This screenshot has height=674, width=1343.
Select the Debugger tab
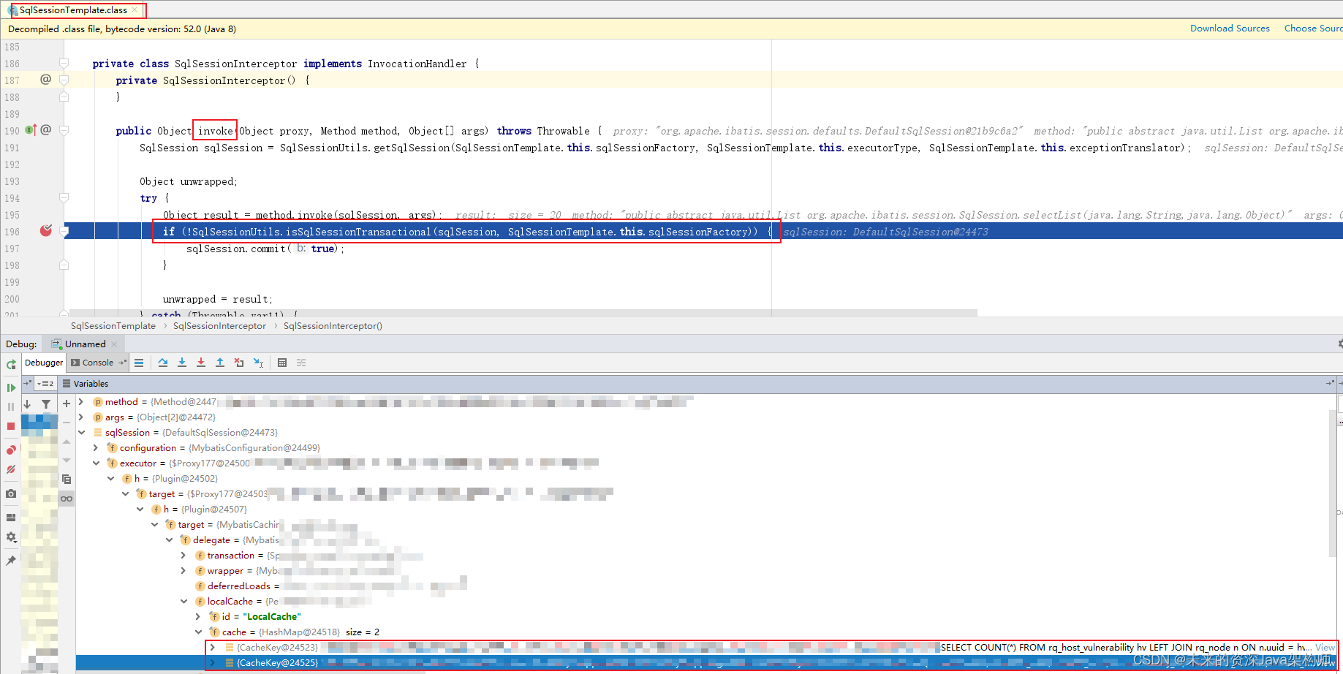coord(42,362)
